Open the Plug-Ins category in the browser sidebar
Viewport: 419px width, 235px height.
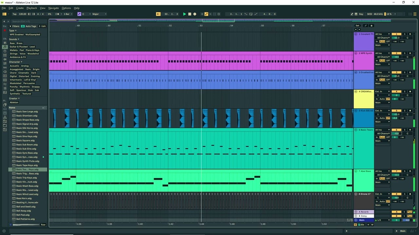point(5,72)
